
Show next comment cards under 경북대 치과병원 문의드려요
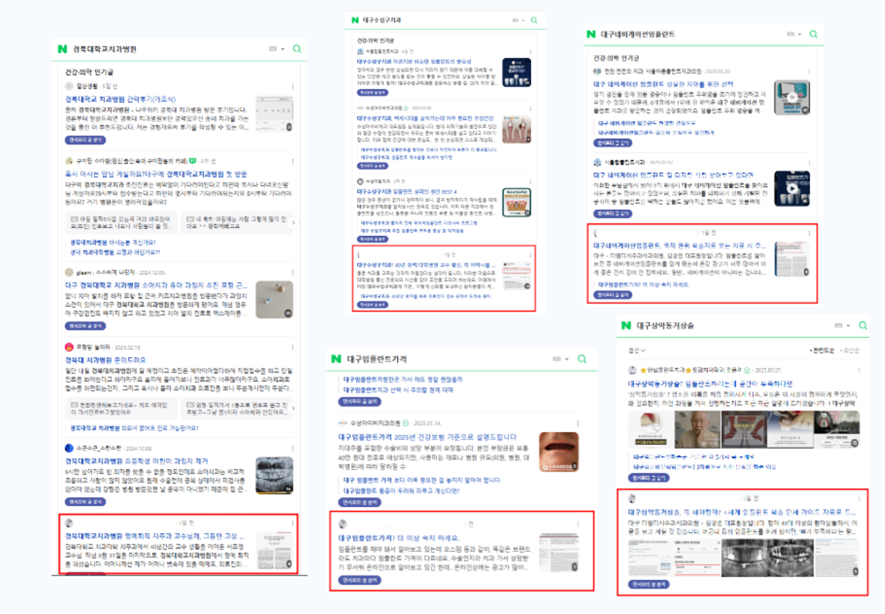pos(293,408)
